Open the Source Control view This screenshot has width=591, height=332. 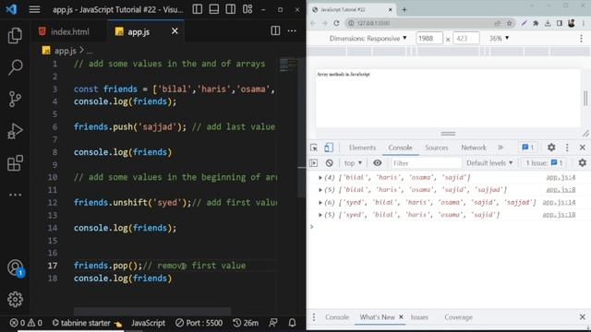[15, 100]
